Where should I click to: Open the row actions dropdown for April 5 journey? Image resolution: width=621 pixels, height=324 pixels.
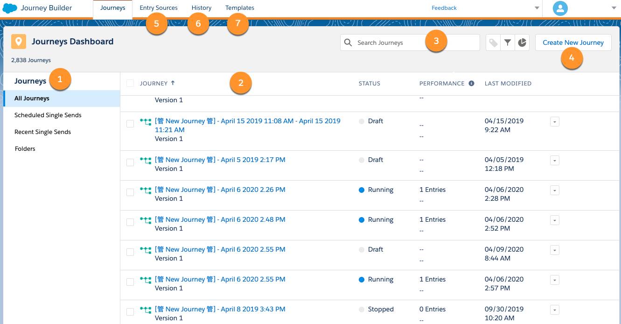(x=554, y=160)
